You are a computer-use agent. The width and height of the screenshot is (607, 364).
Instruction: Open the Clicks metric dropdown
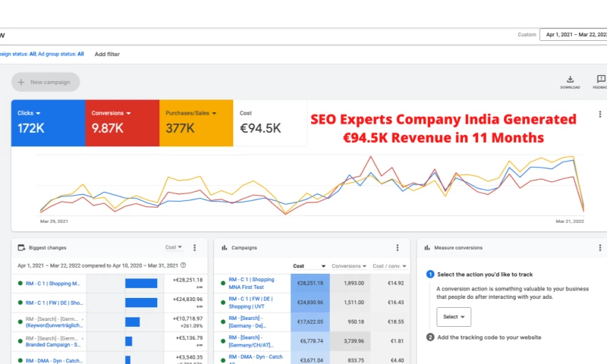[x=29, y=113]
